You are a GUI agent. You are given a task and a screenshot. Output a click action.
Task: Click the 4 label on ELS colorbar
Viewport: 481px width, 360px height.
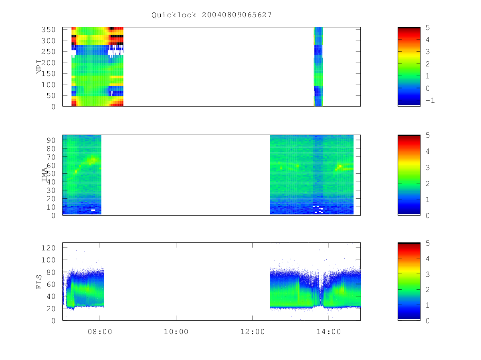[428, 258]
